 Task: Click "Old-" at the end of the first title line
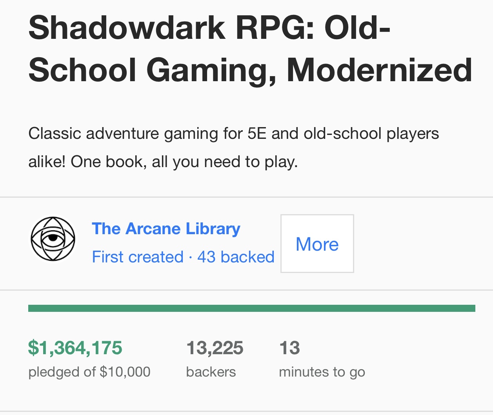point(357,28)
